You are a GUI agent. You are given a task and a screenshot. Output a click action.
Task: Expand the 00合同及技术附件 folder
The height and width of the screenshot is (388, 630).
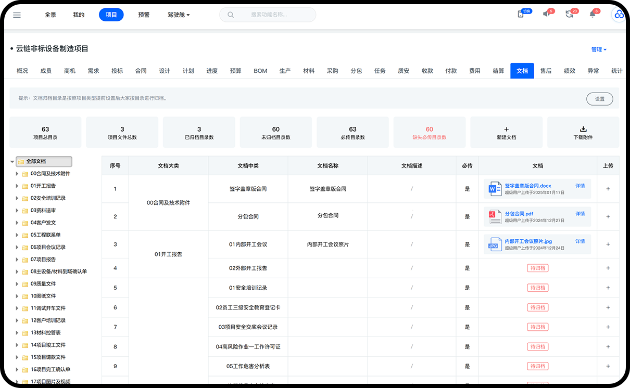click(17, 174)
